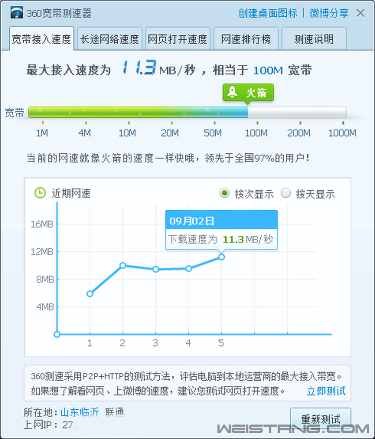Switch to the 长途网络速度 tab
The image size is (375, 439).
110,39
